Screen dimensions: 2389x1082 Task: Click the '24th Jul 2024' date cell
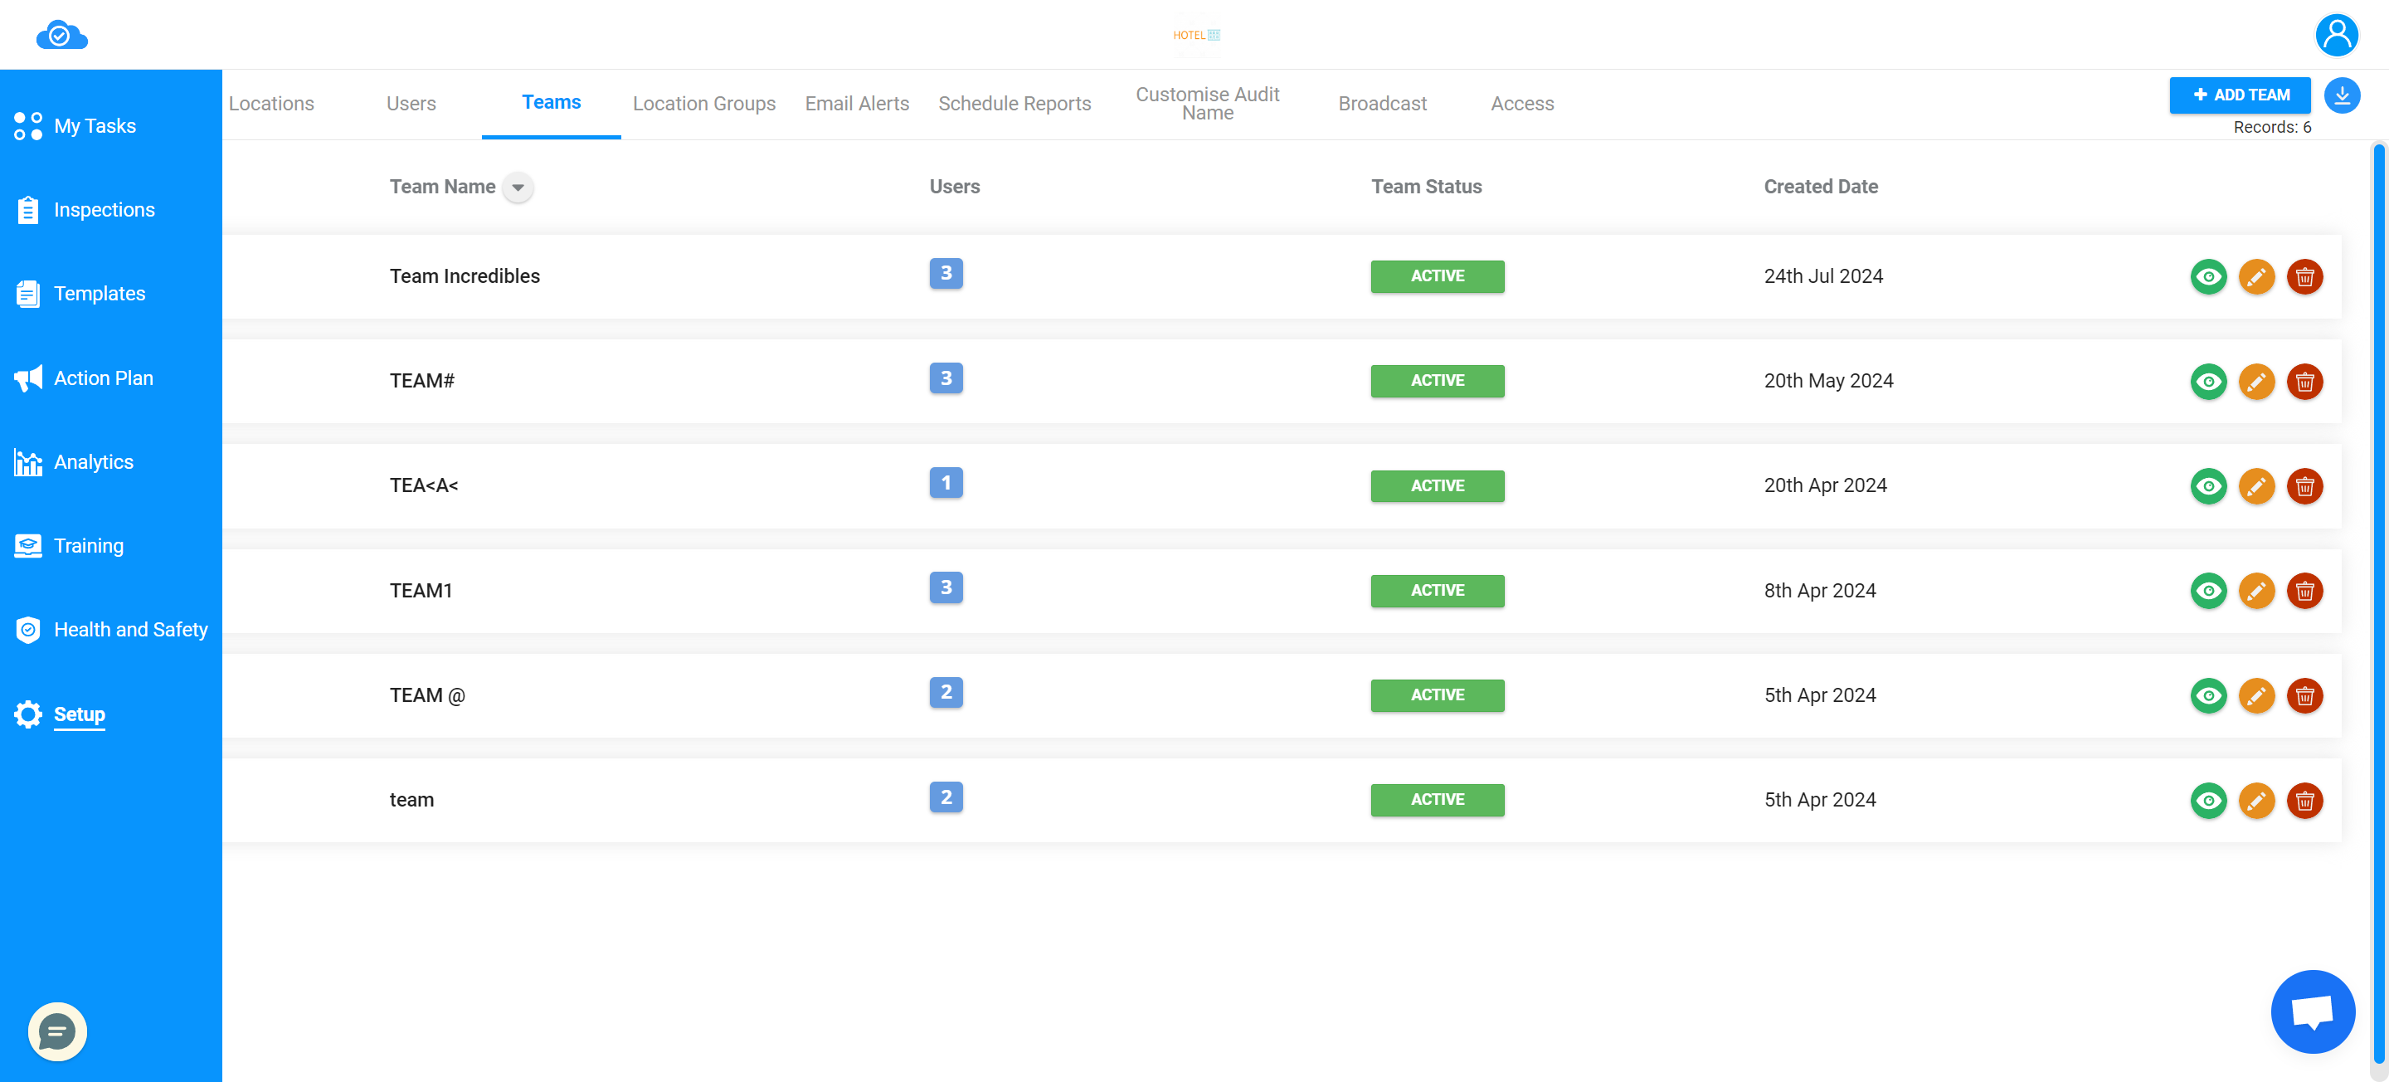[x=1823, y=276]
